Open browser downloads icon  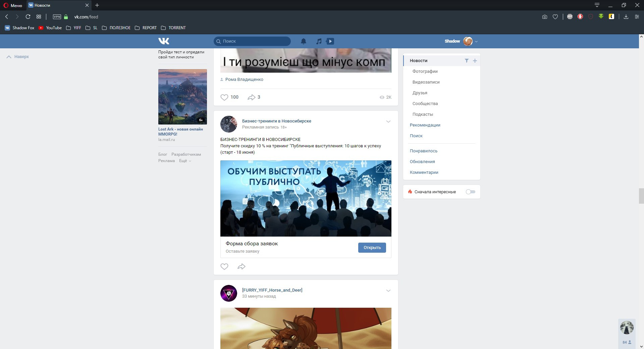626,16
